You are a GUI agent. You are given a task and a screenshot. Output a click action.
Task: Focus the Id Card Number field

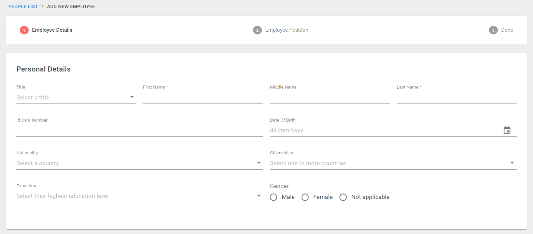140,130
